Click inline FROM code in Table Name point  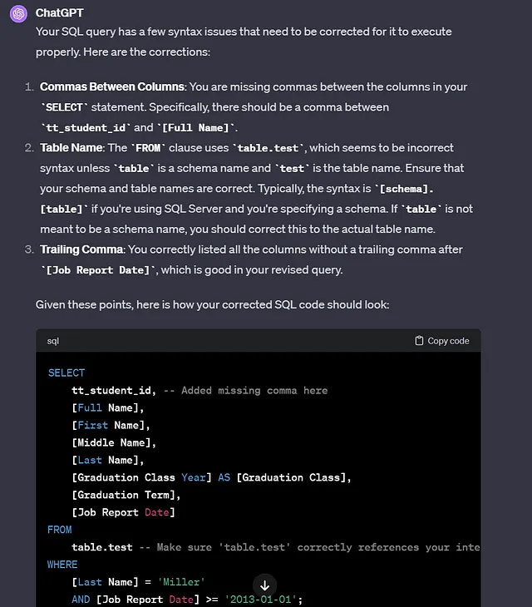pyautogui.click(x=148, y=148)
